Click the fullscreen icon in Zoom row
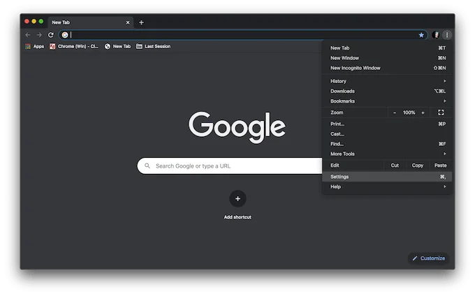Screen dimensions: 475x296 pyautogui.click(x=441, y=112)
